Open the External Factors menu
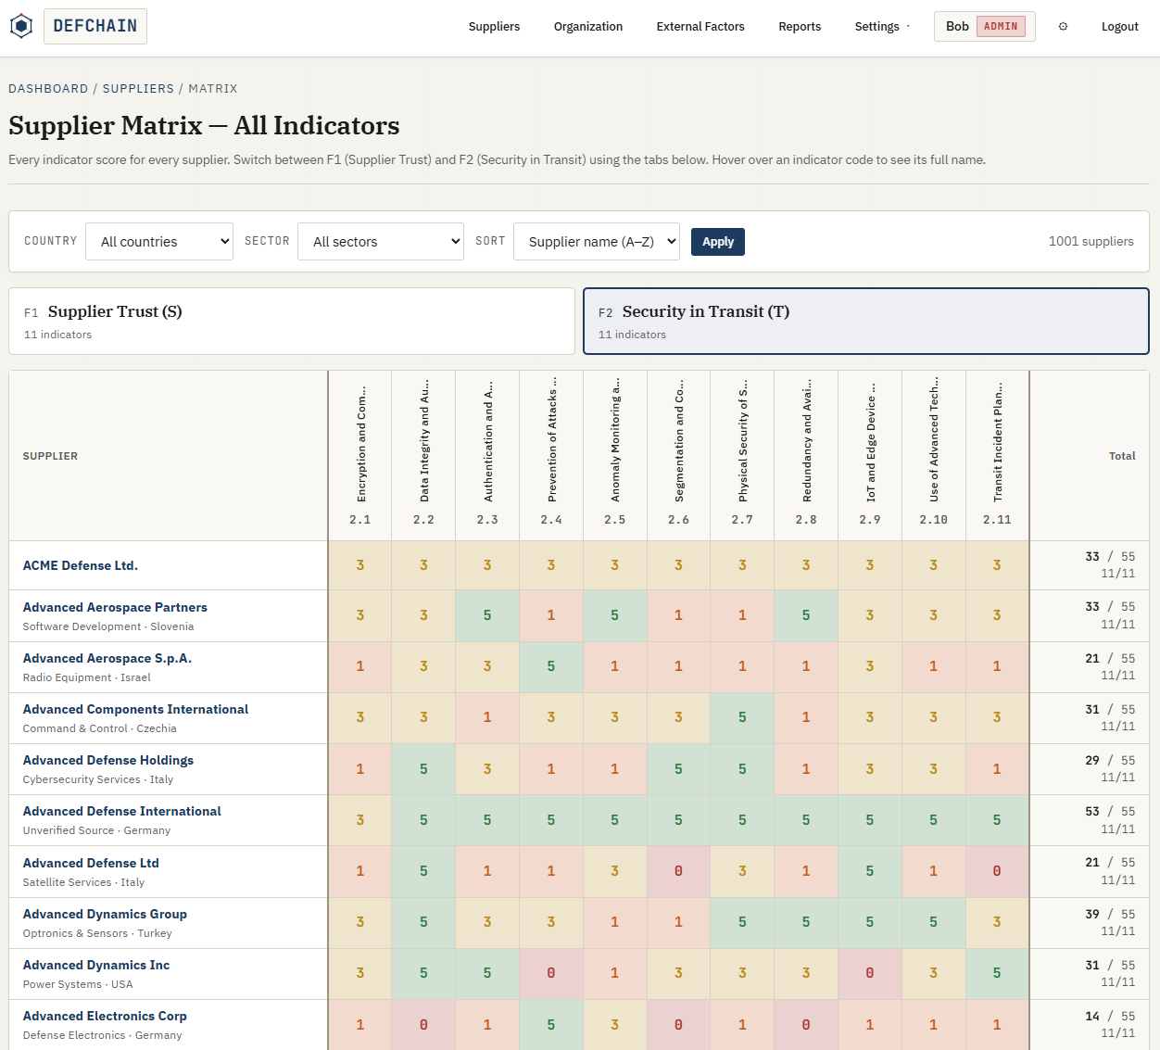Image resolution: width=1160 pixels, height=1050 pixels. pyautogui.click(x=700, y=27)
